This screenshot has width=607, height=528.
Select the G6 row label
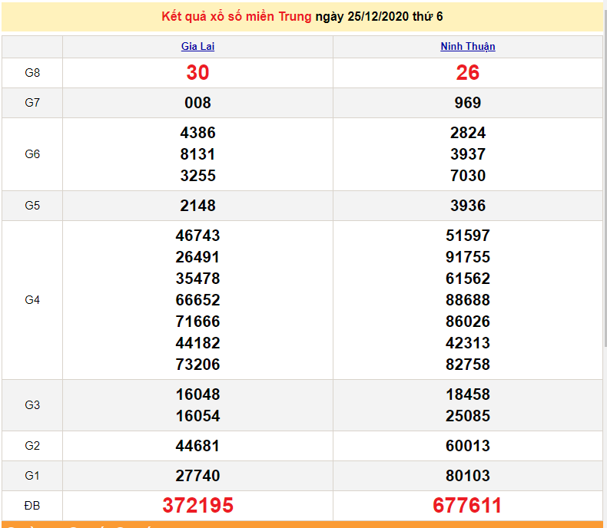pyautogui.click(x=32, y=154)
